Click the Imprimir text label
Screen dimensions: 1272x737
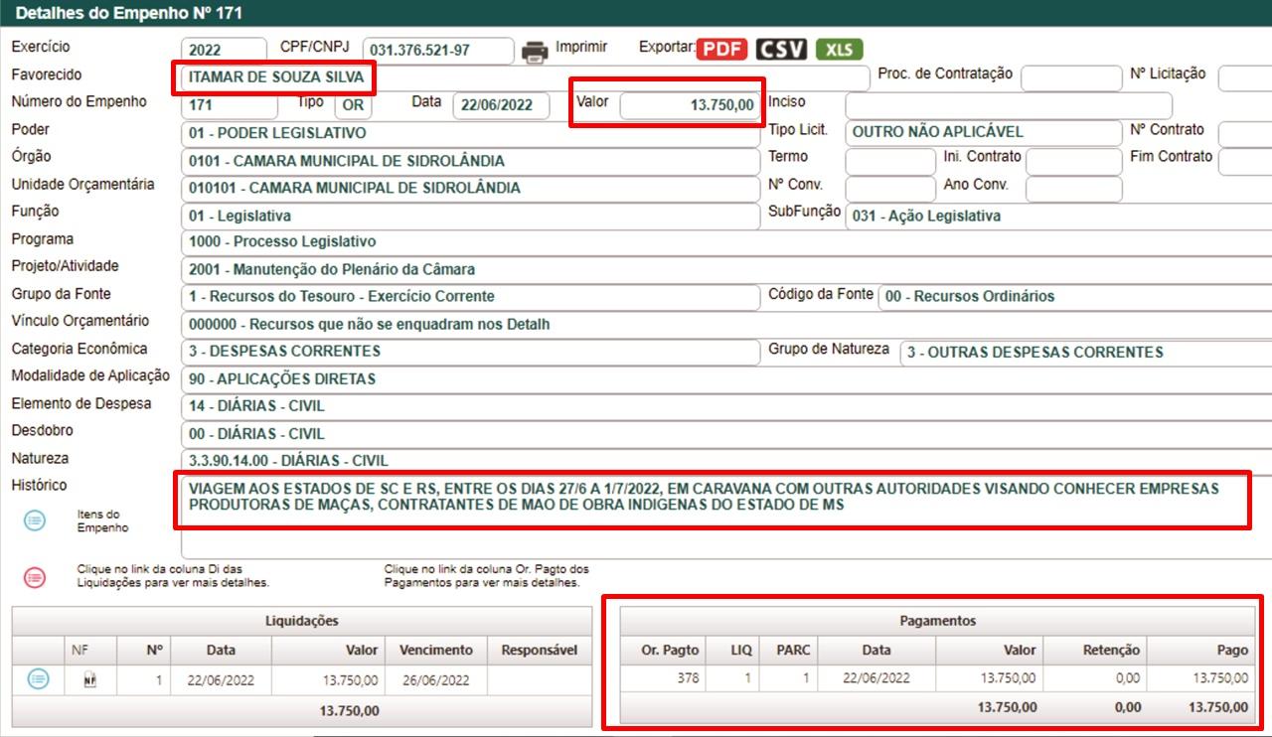[x=581, y=47]
